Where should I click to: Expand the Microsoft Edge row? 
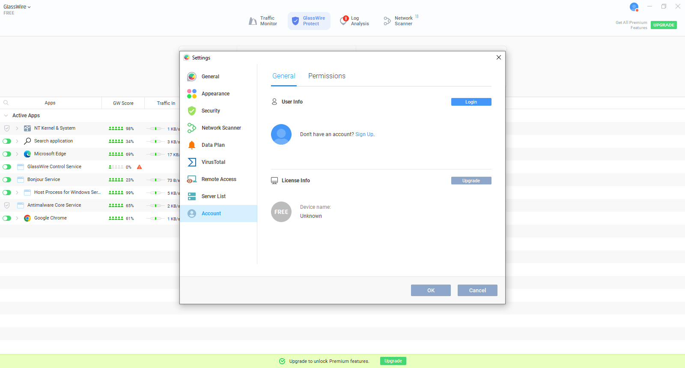tap(17, 154)
